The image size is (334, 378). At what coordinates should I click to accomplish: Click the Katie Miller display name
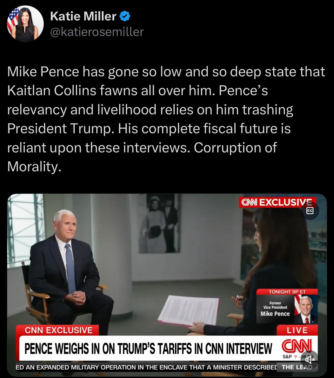(83, 16)
